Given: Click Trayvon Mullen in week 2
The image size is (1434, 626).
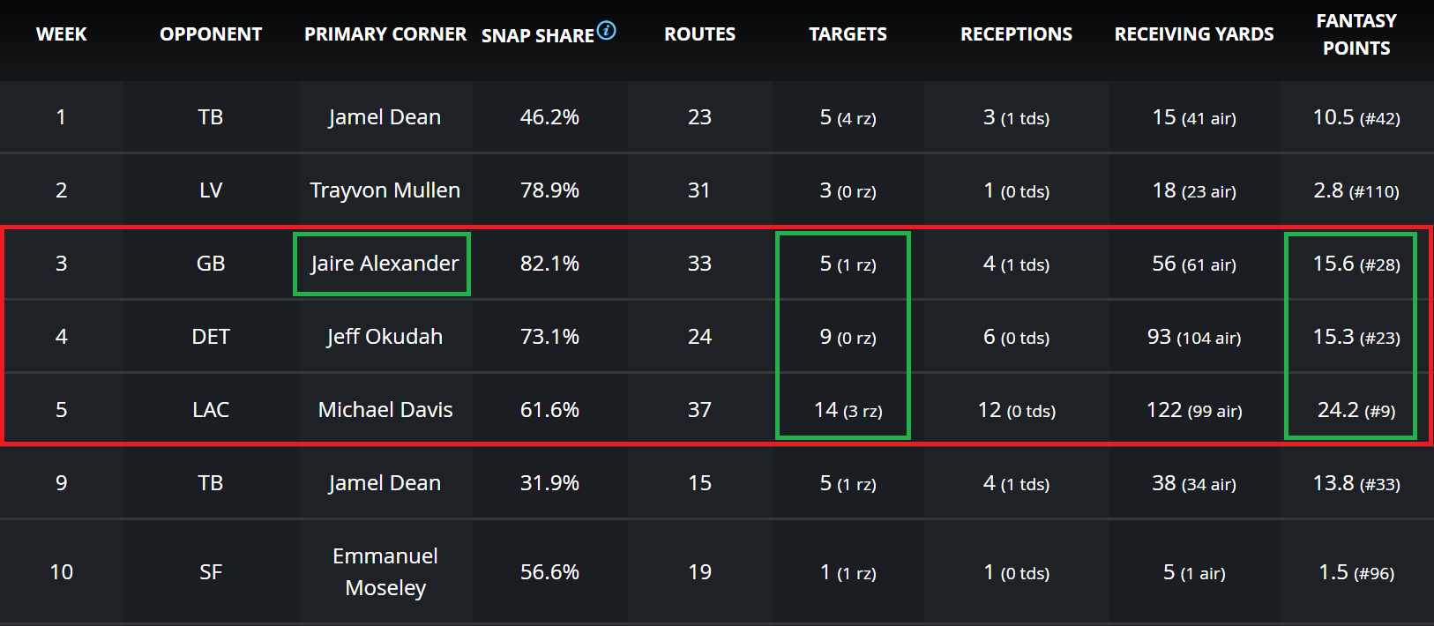Looking at the screenshot, I should (x=385, y=190).
